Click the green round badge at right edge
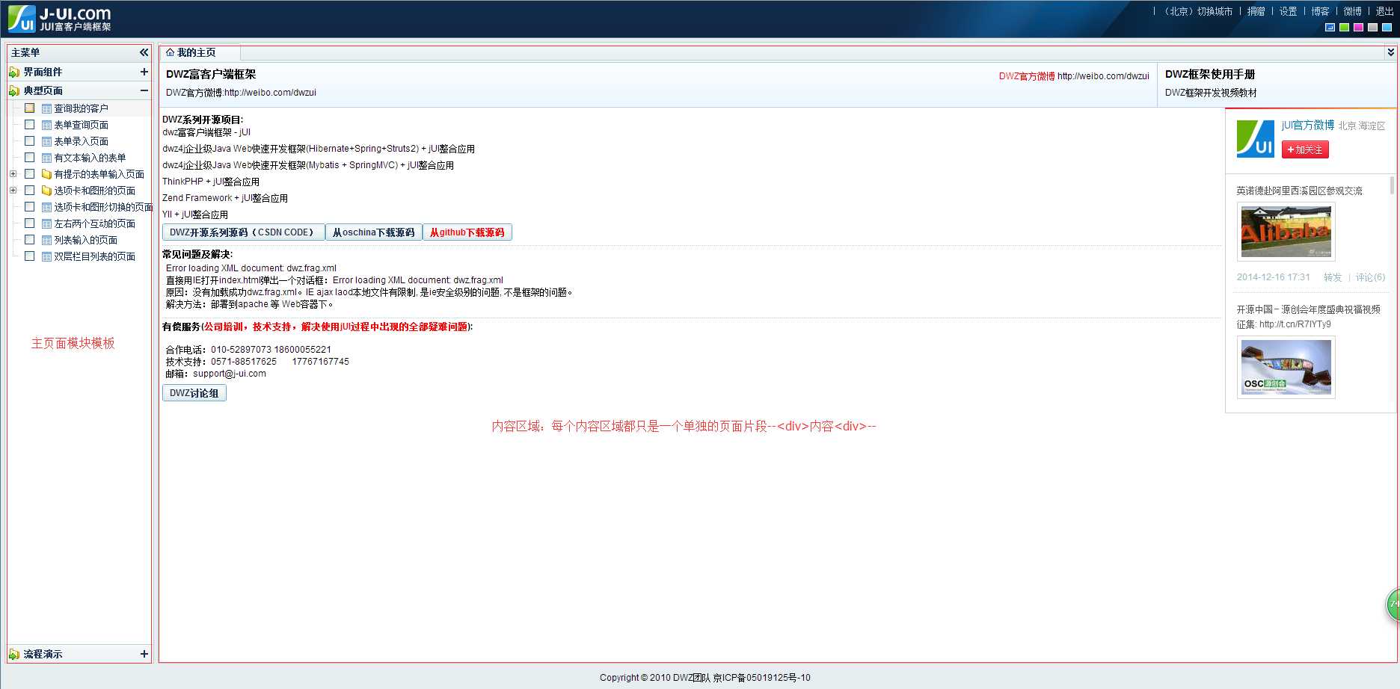 click(1393, 605)
